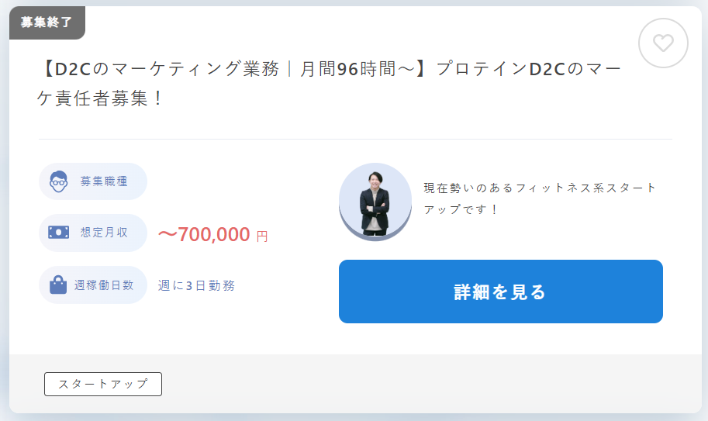Click the 週に3日勤務 text

click(x=196, y=285)
